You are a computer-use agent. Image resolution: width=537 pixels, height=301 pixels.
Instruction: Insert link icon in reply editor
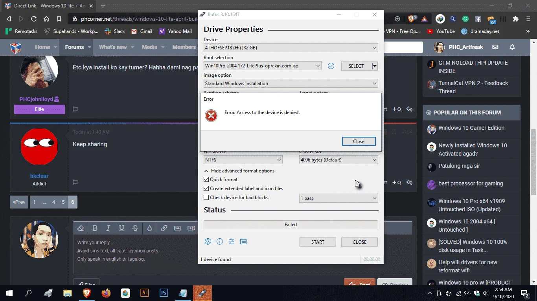164,228
